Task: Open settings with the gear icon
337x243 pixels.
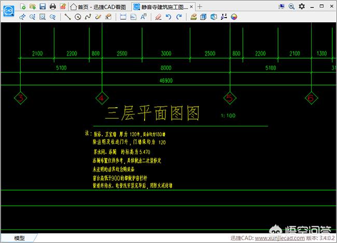Action: [302, 6]
